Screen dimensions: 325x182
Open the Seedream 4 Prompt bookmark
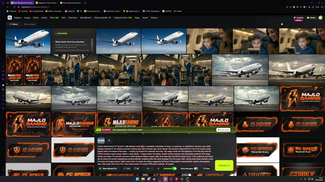tap(112, 11)
